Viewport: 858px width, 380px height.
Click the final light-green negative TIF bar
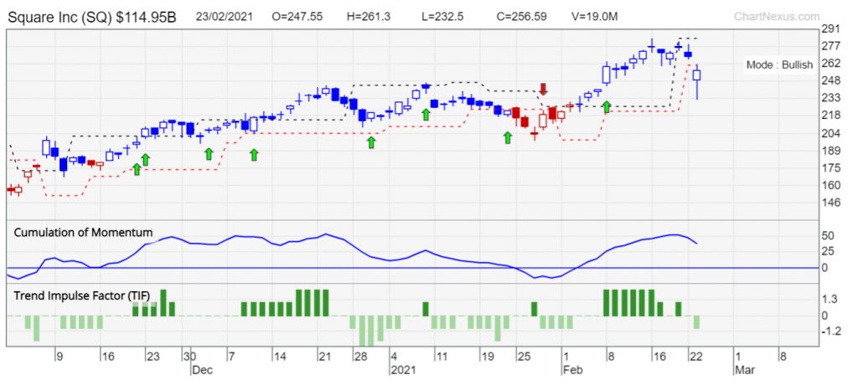(696, 322)
